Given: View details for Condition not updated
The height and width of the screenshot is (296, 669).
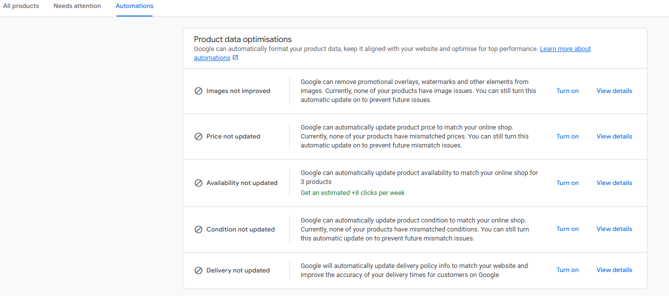Looking at the screenshot, I should 614,229.
